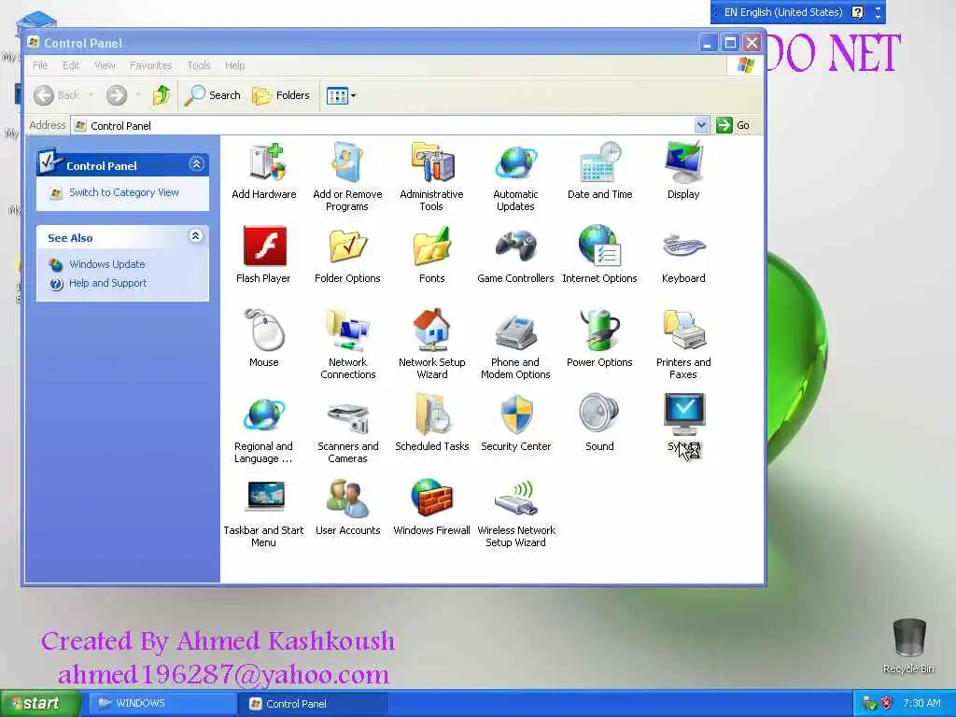Image resolution: width=956 pixels, height=717 pixels.
Task: Open Automatic Updates
Action: click(x=515, y=176)
